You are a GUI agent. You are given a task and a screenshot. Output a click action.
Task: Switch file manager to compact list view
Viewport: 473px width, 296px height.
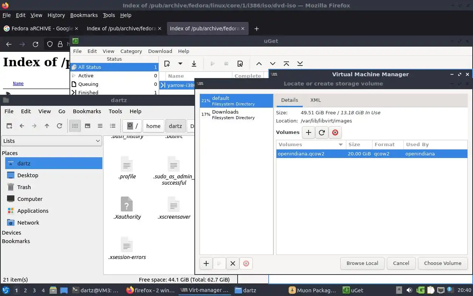(x=100, y=126)
